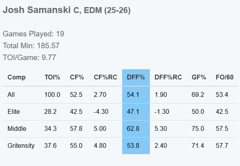
Task: Select the -4.30 CF%RC Elite value
Action: tap(101, 112)
